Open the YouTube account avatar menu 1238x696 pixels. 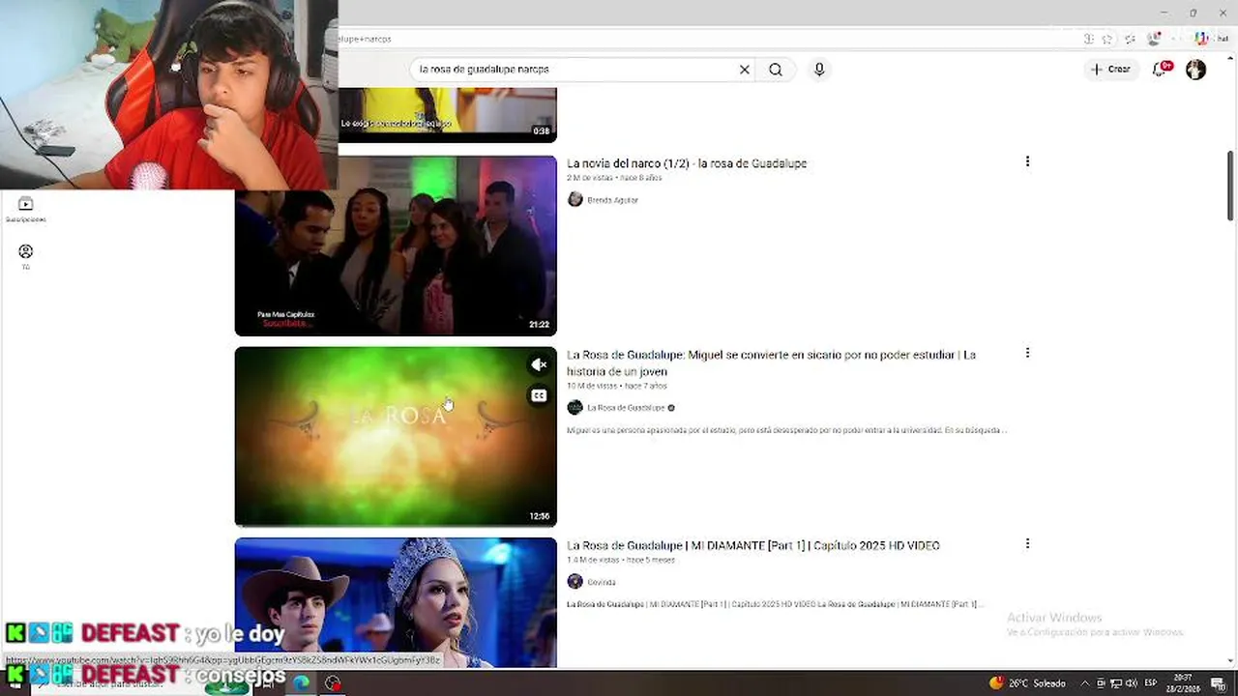(1196, 70)
